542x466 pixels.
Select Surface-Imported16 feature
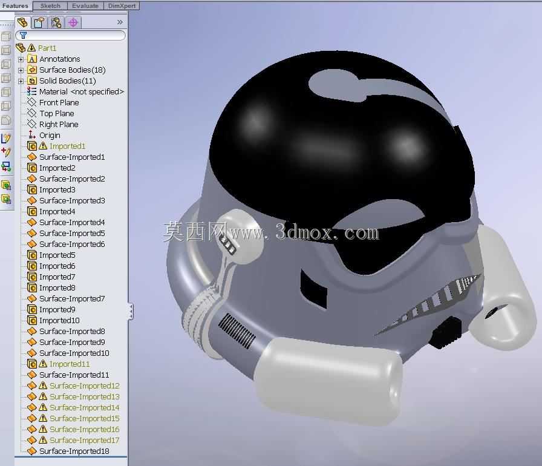tap(85, 429)
